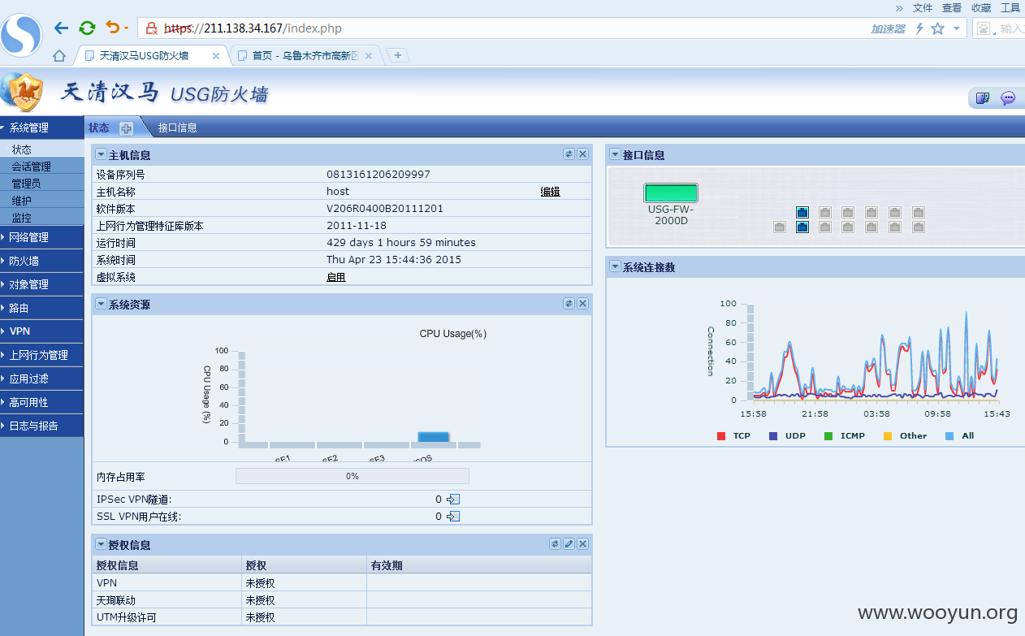Screen dimensions: 1025x636
Task: Open the 收藏 browser menu
Action: pos(981,7)
